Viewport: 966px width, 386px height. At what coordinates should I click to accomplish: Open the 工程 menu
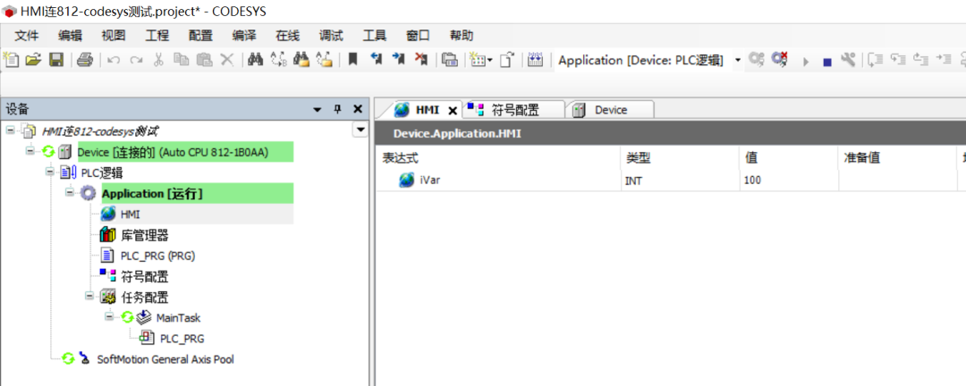[x=157, y=36]
